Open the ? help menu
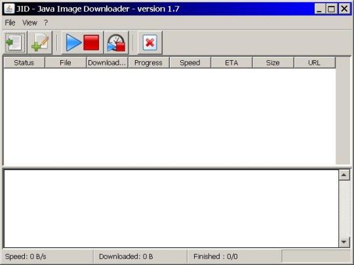The height and width of the screenshot is (265, 354). pyautogui.click(x=46, y=22)
